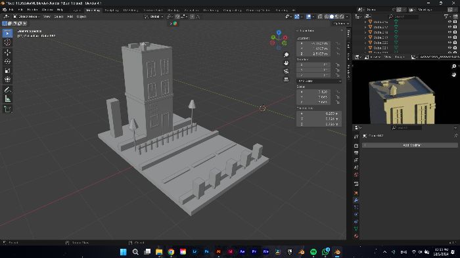
Task: Hide Cube.218 with its eye icon
Action: pyautogui.click(x=449, y=32)
